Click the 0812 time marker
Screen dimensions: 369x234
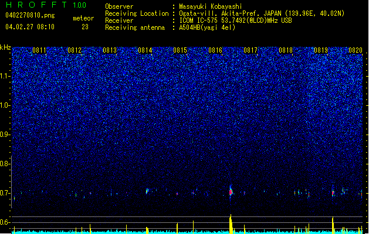coord(75,50)
